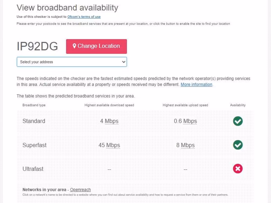The width and height of the screenshot is (271, 203).
Task: Click the 0.6 Mbps upload speed
Action: (x=185, y=121)
